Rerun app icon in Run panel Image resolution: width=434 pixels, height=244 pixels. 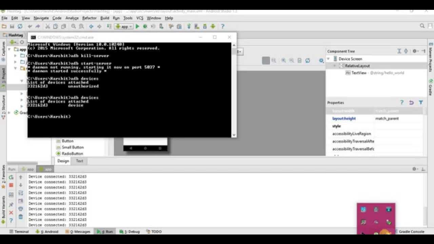(11, 177)
